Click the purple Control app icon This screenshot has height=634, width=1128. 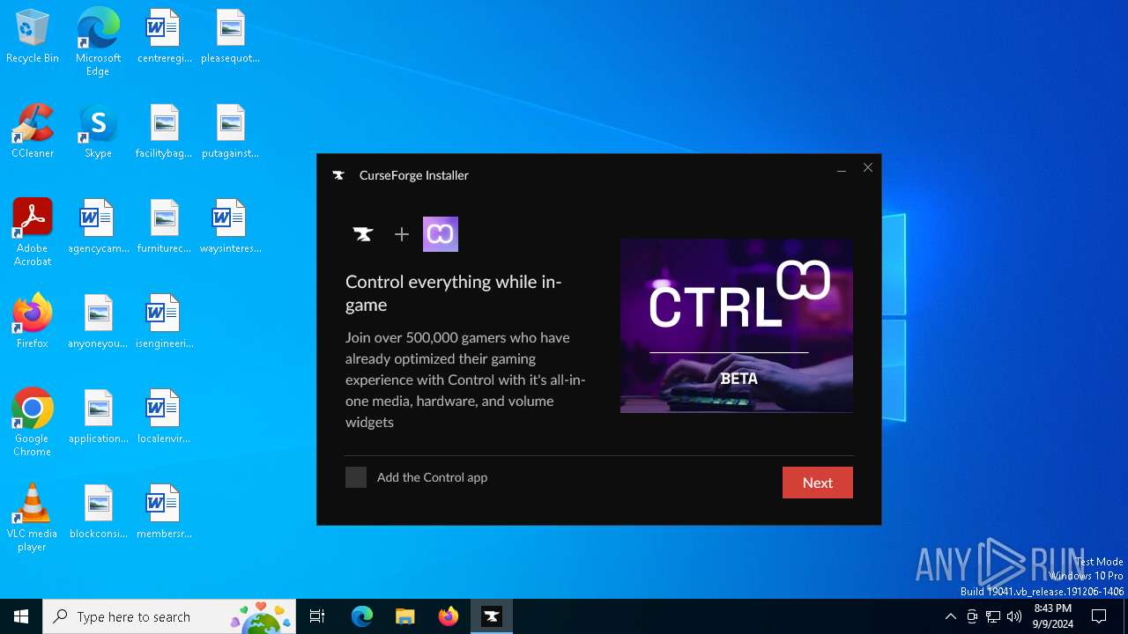[441, 234]
